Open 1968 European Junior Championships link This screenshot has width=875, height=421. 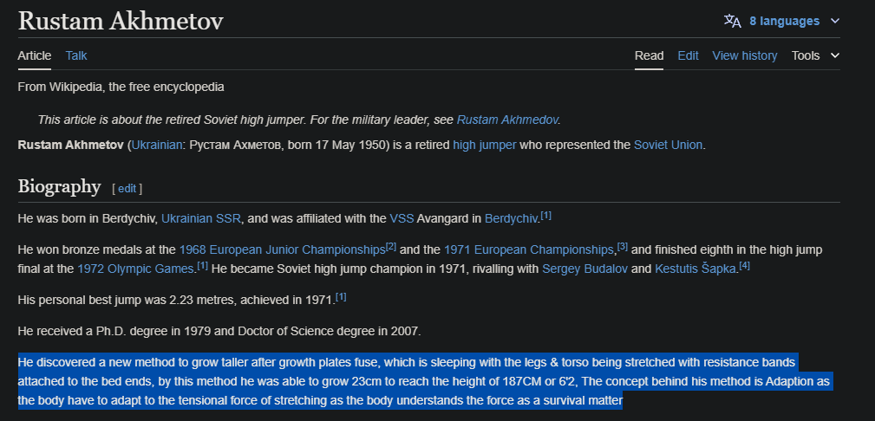click(282, 249)
